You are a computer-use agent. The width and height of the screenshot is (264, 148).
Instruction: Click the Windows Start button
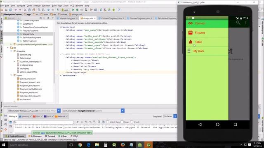[x=4, y=145]
